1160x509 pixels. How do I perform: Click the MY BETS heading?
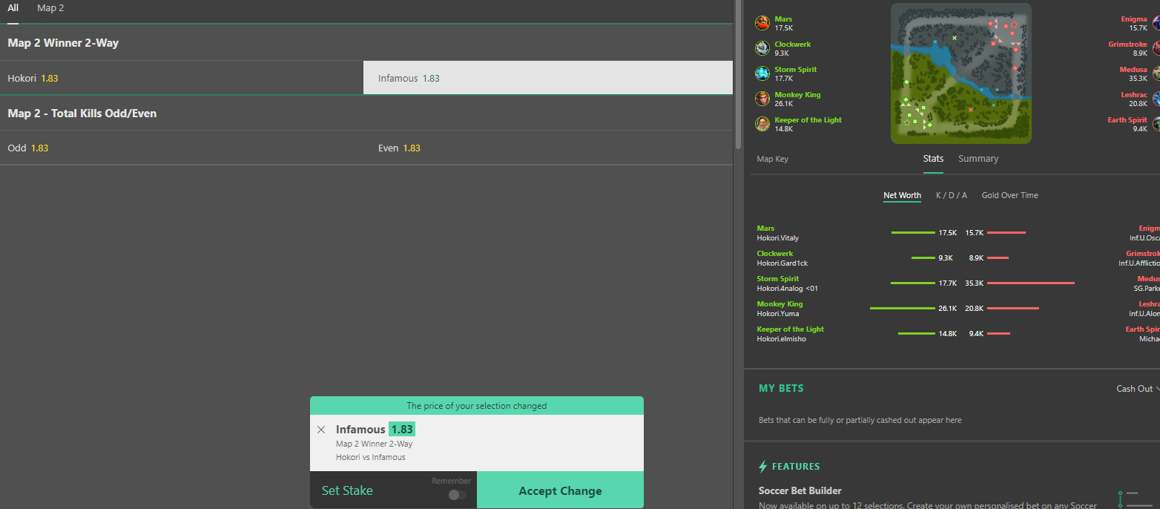click(781, 389)
